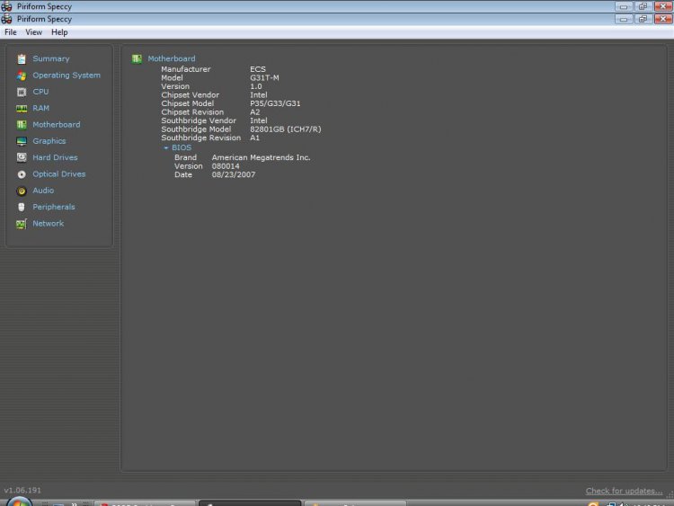The height and width of the screenshot is (506, 674).
Task: Select Intel next to Southbridge Vendor
Action: pos(258,120)
